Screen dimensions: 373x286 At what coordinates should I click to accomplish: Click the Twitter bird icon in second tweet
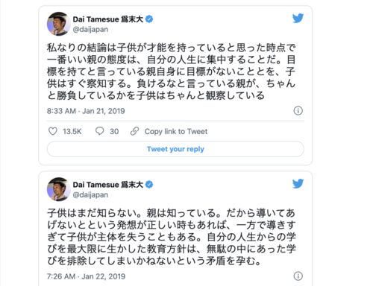point(298,184)
